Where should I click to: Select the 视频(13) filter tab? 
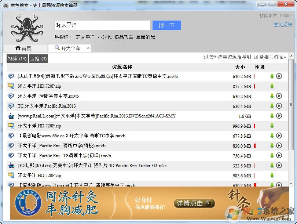click(x=16, y=58)
